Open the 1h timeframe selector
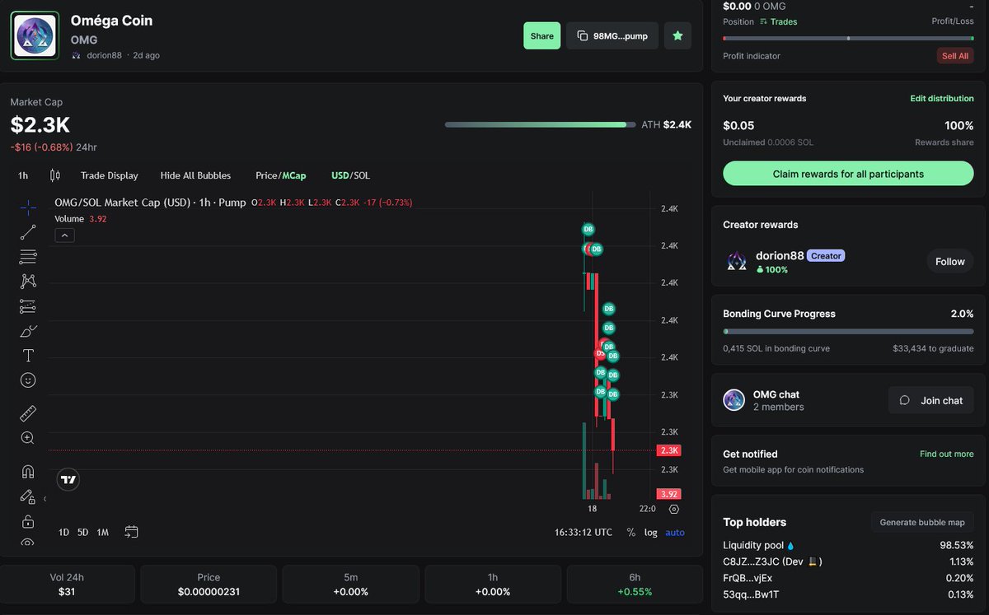 [23, 175]
